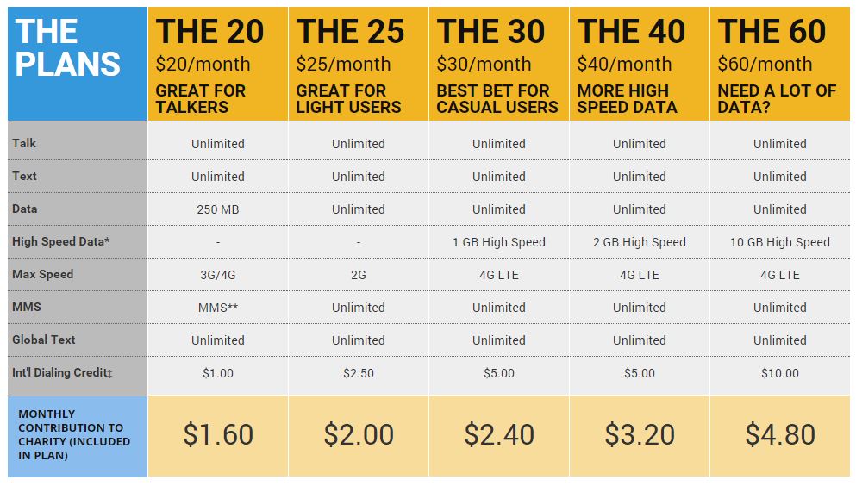Select the 1 GB High Speed cell
The width and height of the screenshot is (856, 486).
[499, 242]
